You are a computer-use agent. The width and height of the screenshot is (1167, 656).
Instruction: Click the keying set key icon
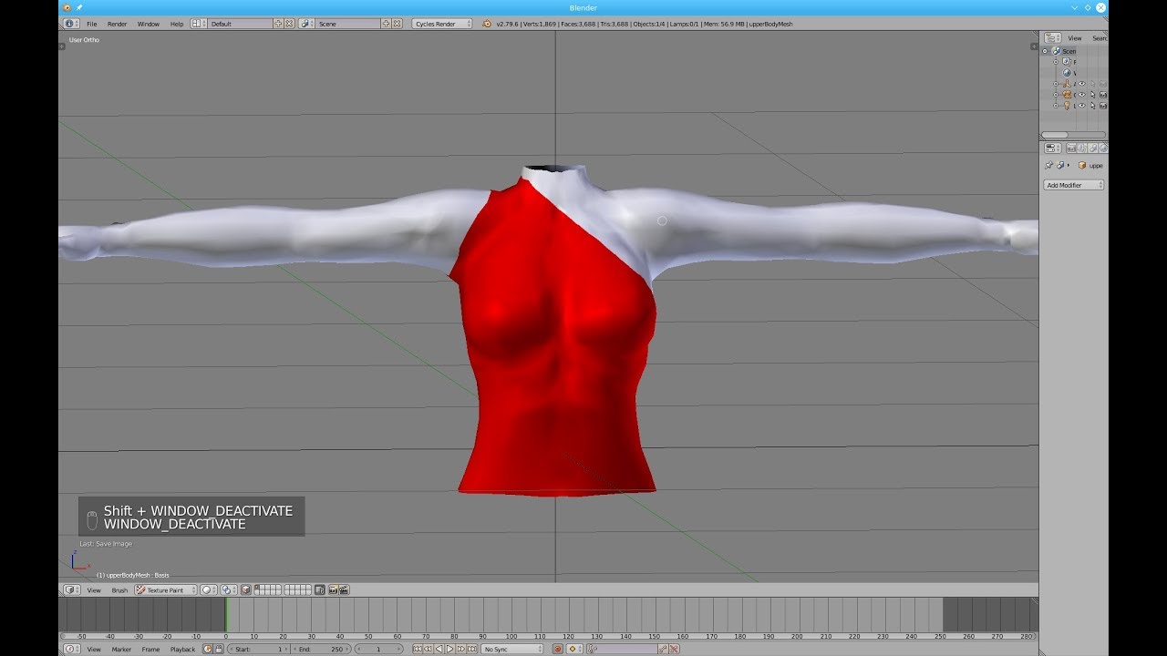(x=592, y=650)
